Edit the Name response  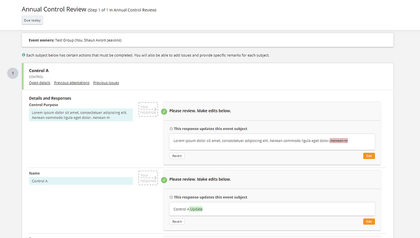tap(369, 222)
